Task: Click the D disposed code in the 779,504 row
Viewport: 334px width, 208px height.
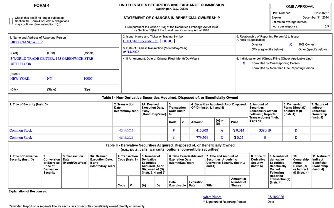Action: (x=222, y=137)
